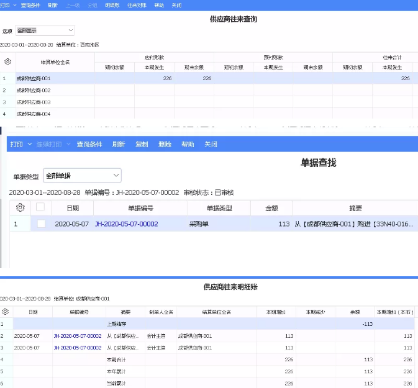Click 关闭 in the 供应商往来查询 toolbar
The height and width of the screenshot is (388, 418).
[x=176, y=5]
